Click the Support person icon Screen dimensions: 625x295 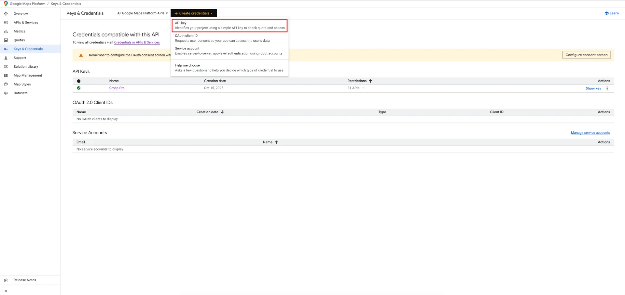6,58
